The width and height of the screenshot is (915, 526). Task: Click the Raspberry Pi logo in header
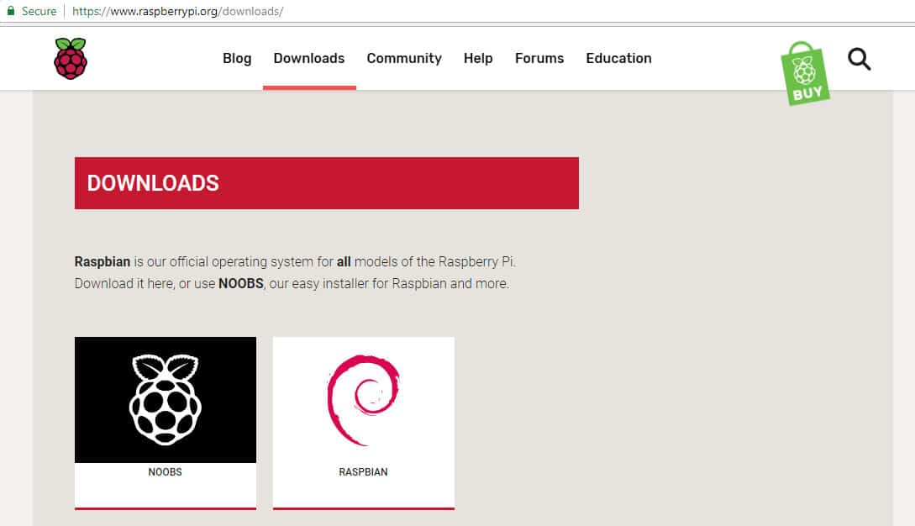tap(71, 58)
